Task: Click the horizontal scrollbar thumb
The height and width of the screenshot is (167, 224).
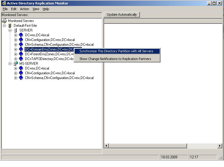Action: [148, 146]
